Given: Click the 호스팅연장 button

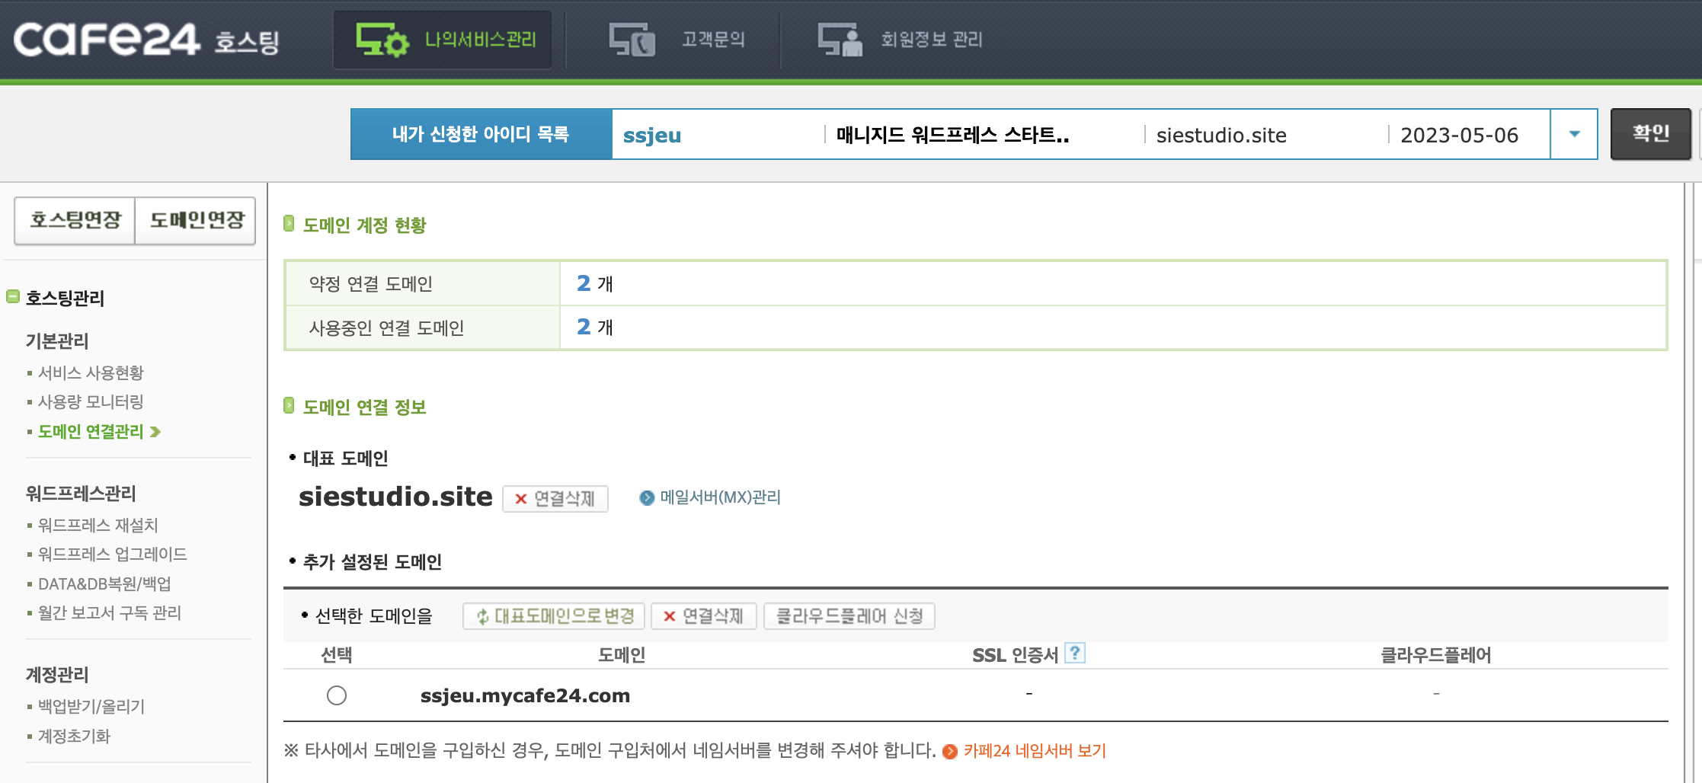Looking at the screenshot, I should pyautogui.click(x=75, y=221).
